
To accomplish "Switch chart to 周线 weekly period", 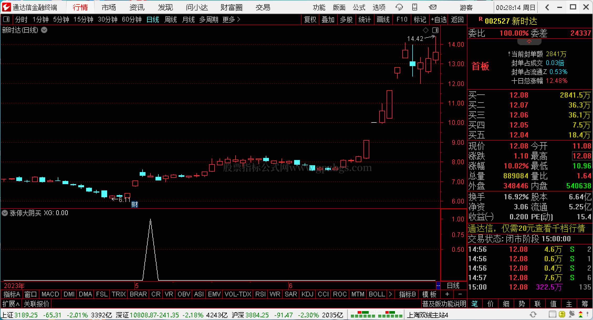I will 170,19.
